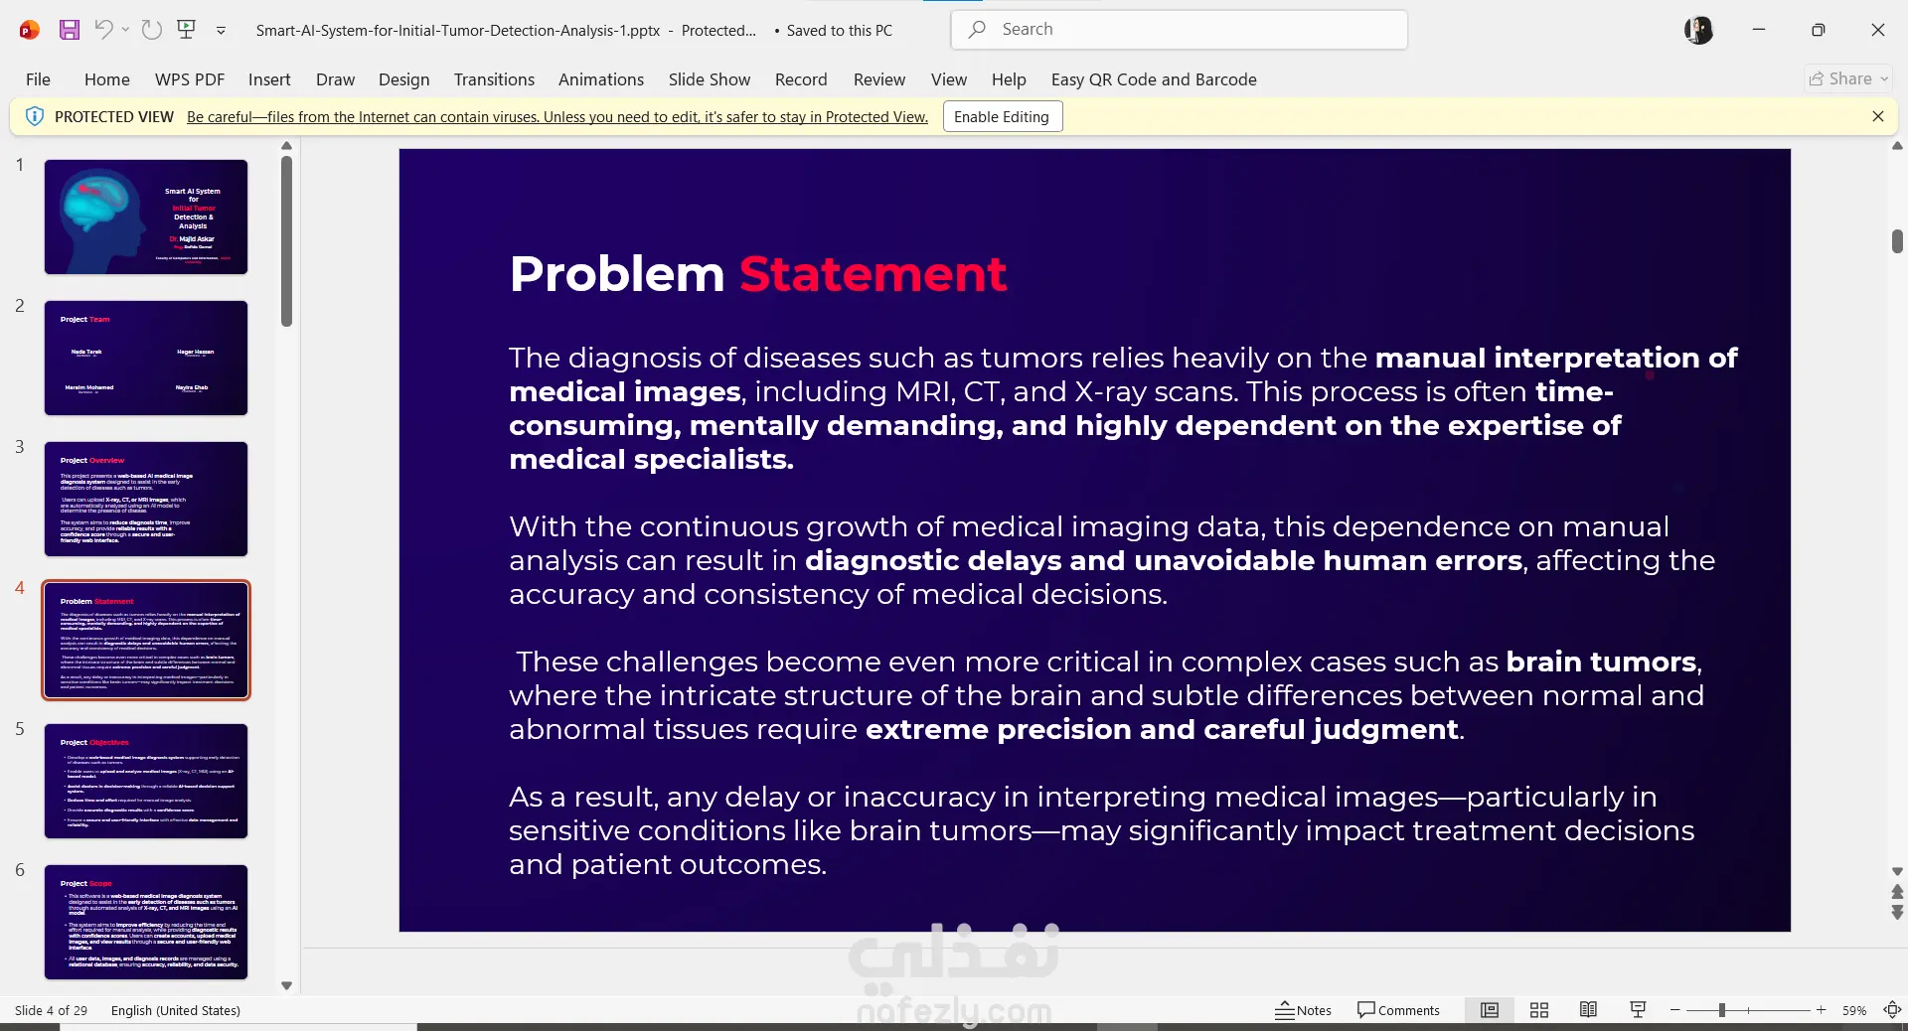Click the PowerPoint app logo icon
Screen dimensions: 1908x1031
coord(29,30)
